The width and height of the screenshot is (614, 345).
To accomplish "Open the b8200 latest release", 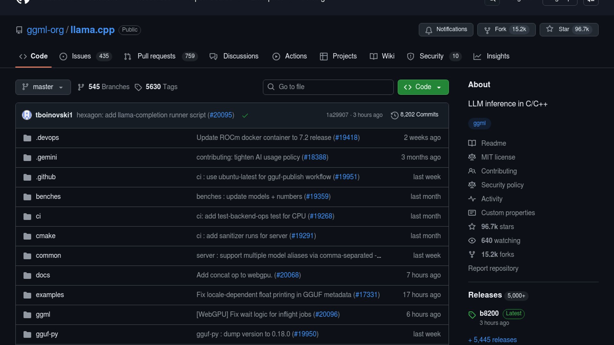I will pos(489,313).
